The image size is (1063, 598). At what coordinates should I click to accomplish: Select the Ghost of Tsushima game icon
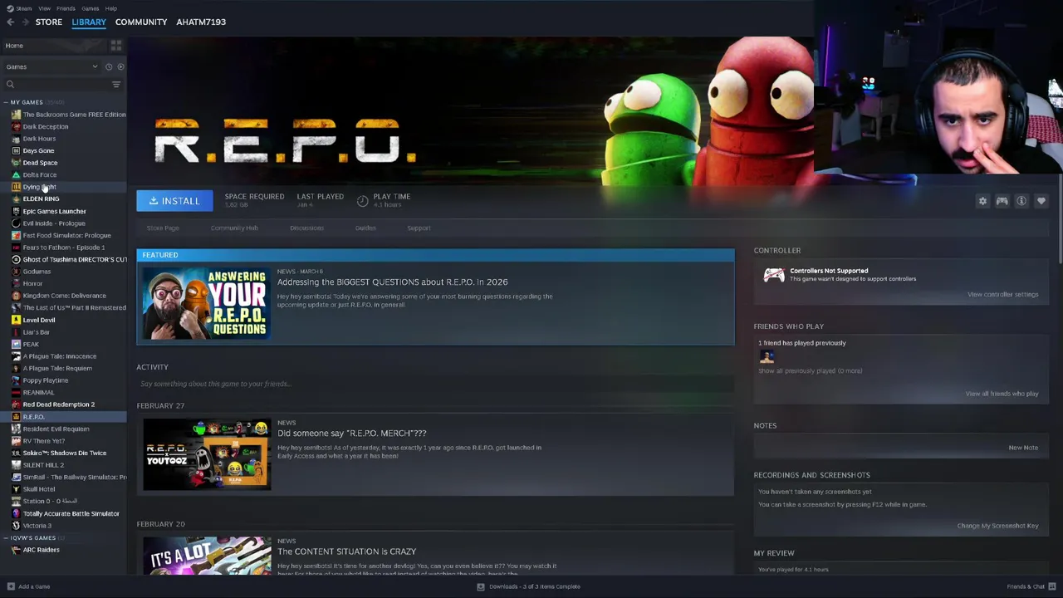tap(16, 259)
